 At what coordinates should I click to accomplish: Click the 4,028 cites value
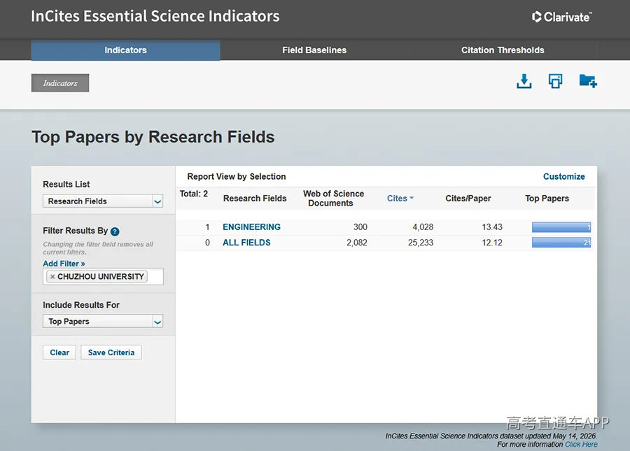pos(423,227)
